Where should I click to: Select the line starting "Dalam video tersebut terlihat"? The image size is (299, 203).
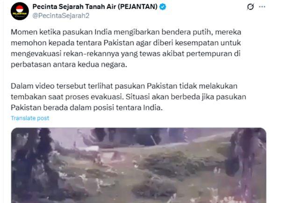tap(124, 86)
